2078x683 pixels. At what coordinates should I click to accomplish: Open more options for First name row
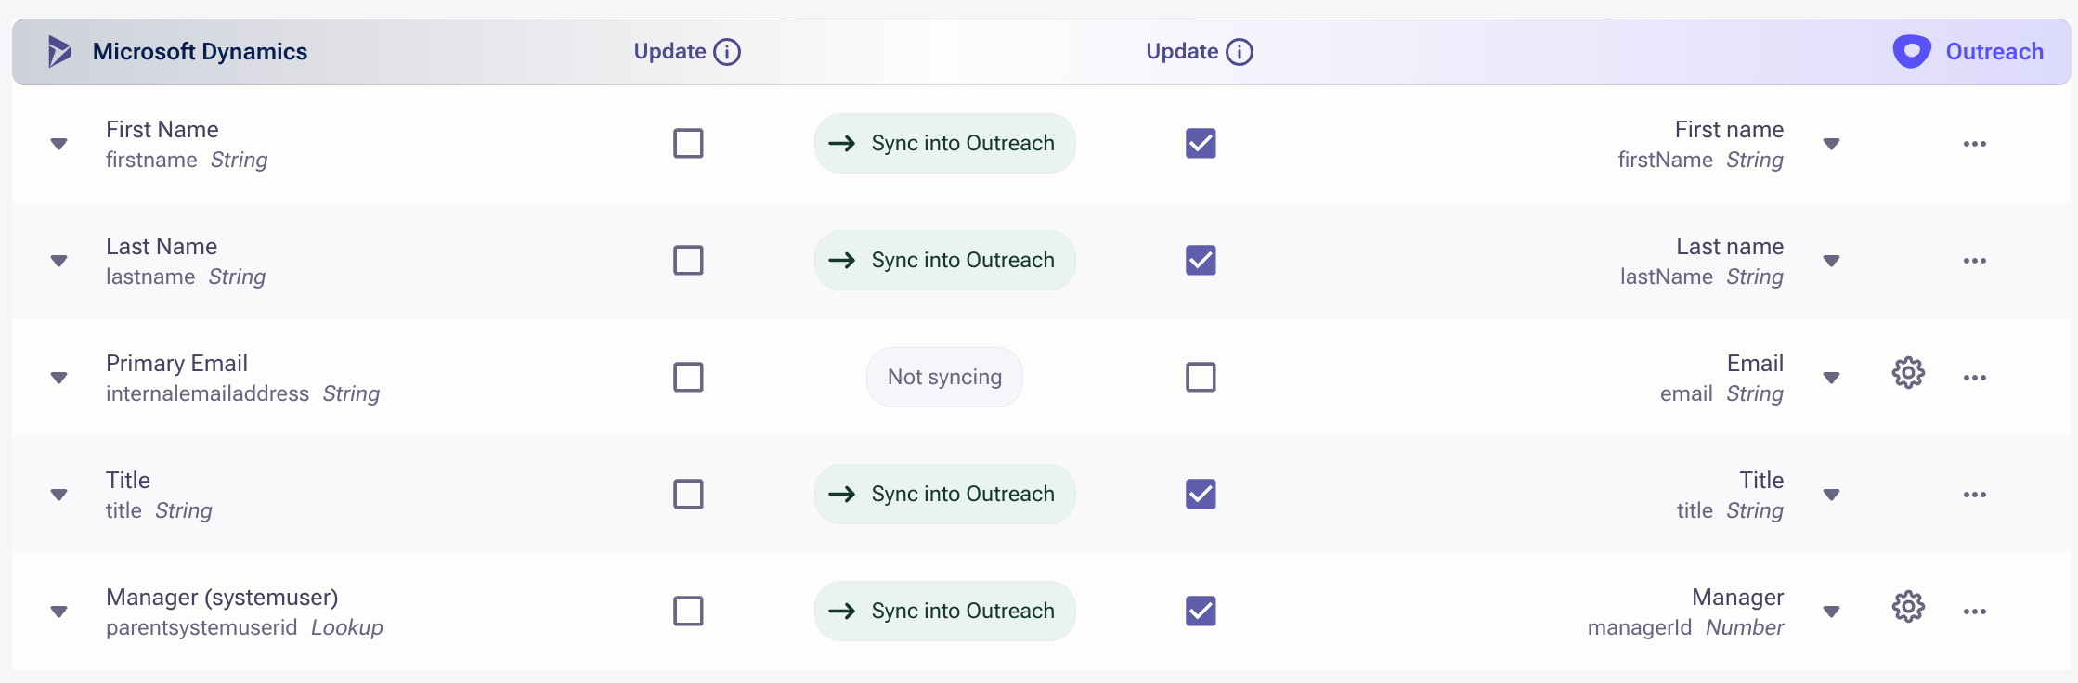(x=1975, y=144)
